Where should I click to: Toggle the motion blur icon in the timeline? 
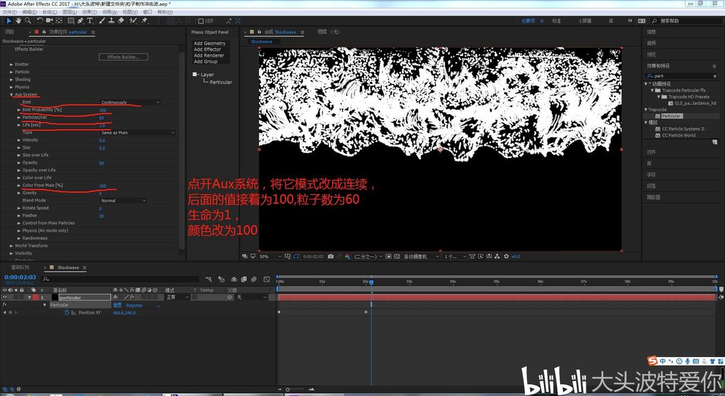[254, 279]
